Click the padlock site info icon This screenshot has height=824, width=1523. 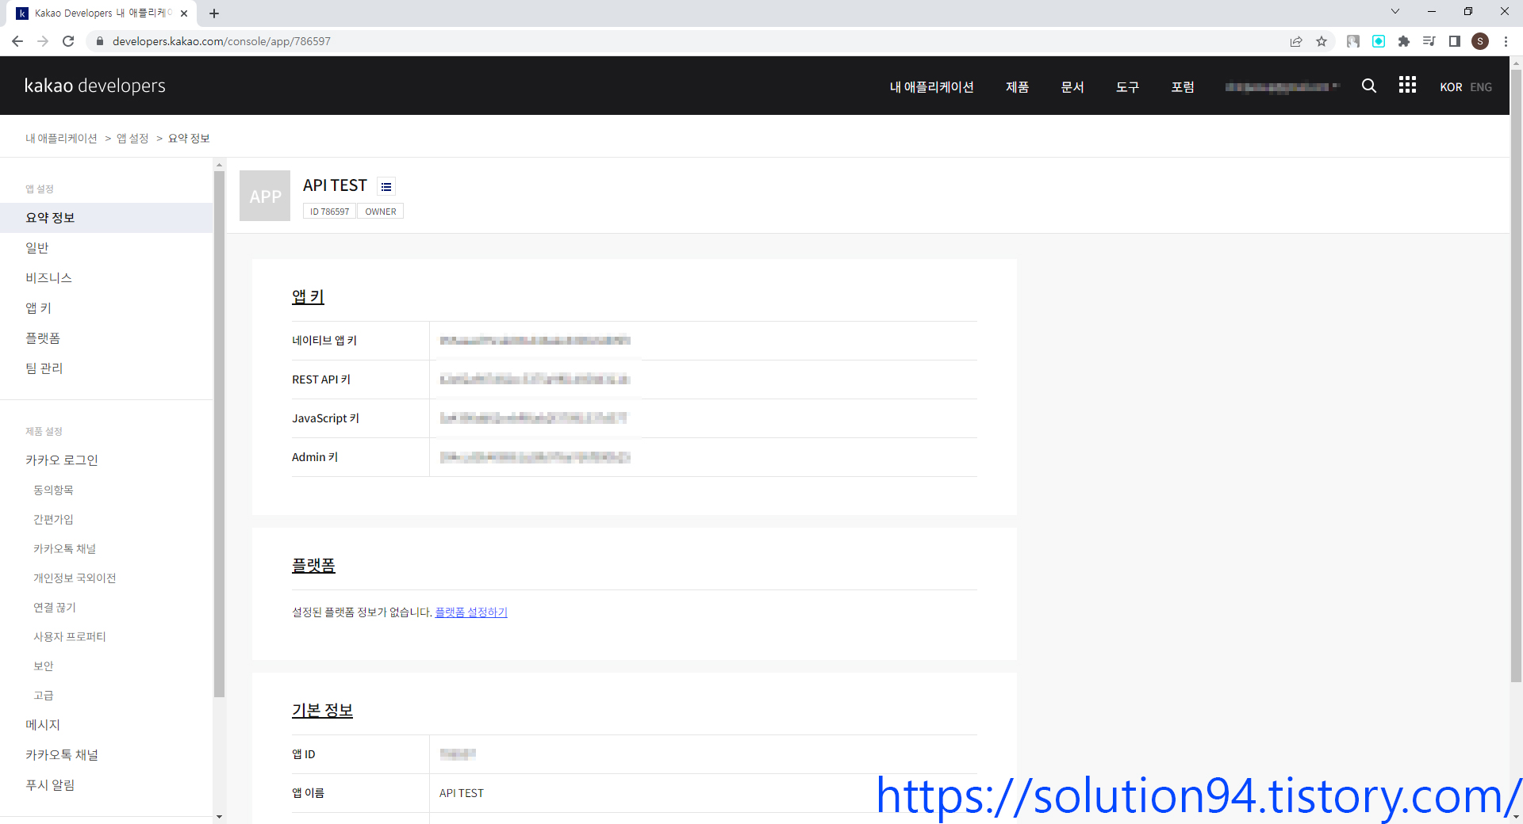point(99,41)
